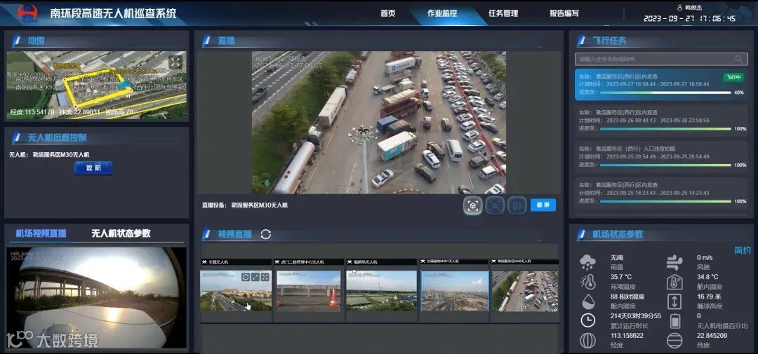Click the main live drone video feed
This screenshot has height=354, width=758.
378,123
